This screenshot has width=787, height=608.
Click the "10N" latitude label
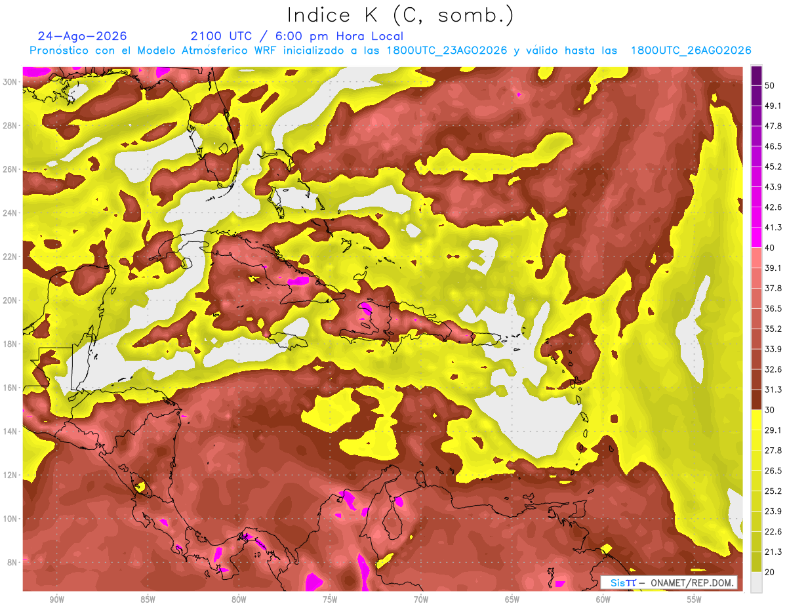[x=10, y=519]
